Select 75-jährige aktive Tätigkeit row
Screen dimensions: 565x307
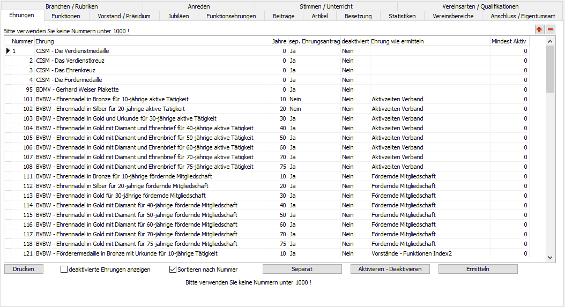click(266, 167)
